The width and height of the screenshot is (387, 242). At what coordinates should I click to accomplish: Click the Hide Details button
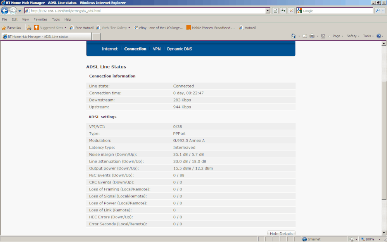coord(281,233)
